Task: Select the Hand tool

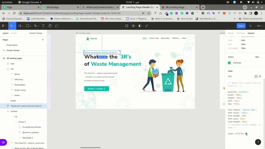Action: pos(50,26)
